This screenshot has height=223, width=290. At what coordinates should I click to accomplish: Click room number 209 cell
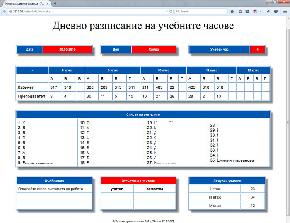[x=105, y=87]
